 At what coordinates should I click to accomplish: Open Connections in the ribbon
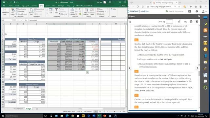click(x=39, y=9)
